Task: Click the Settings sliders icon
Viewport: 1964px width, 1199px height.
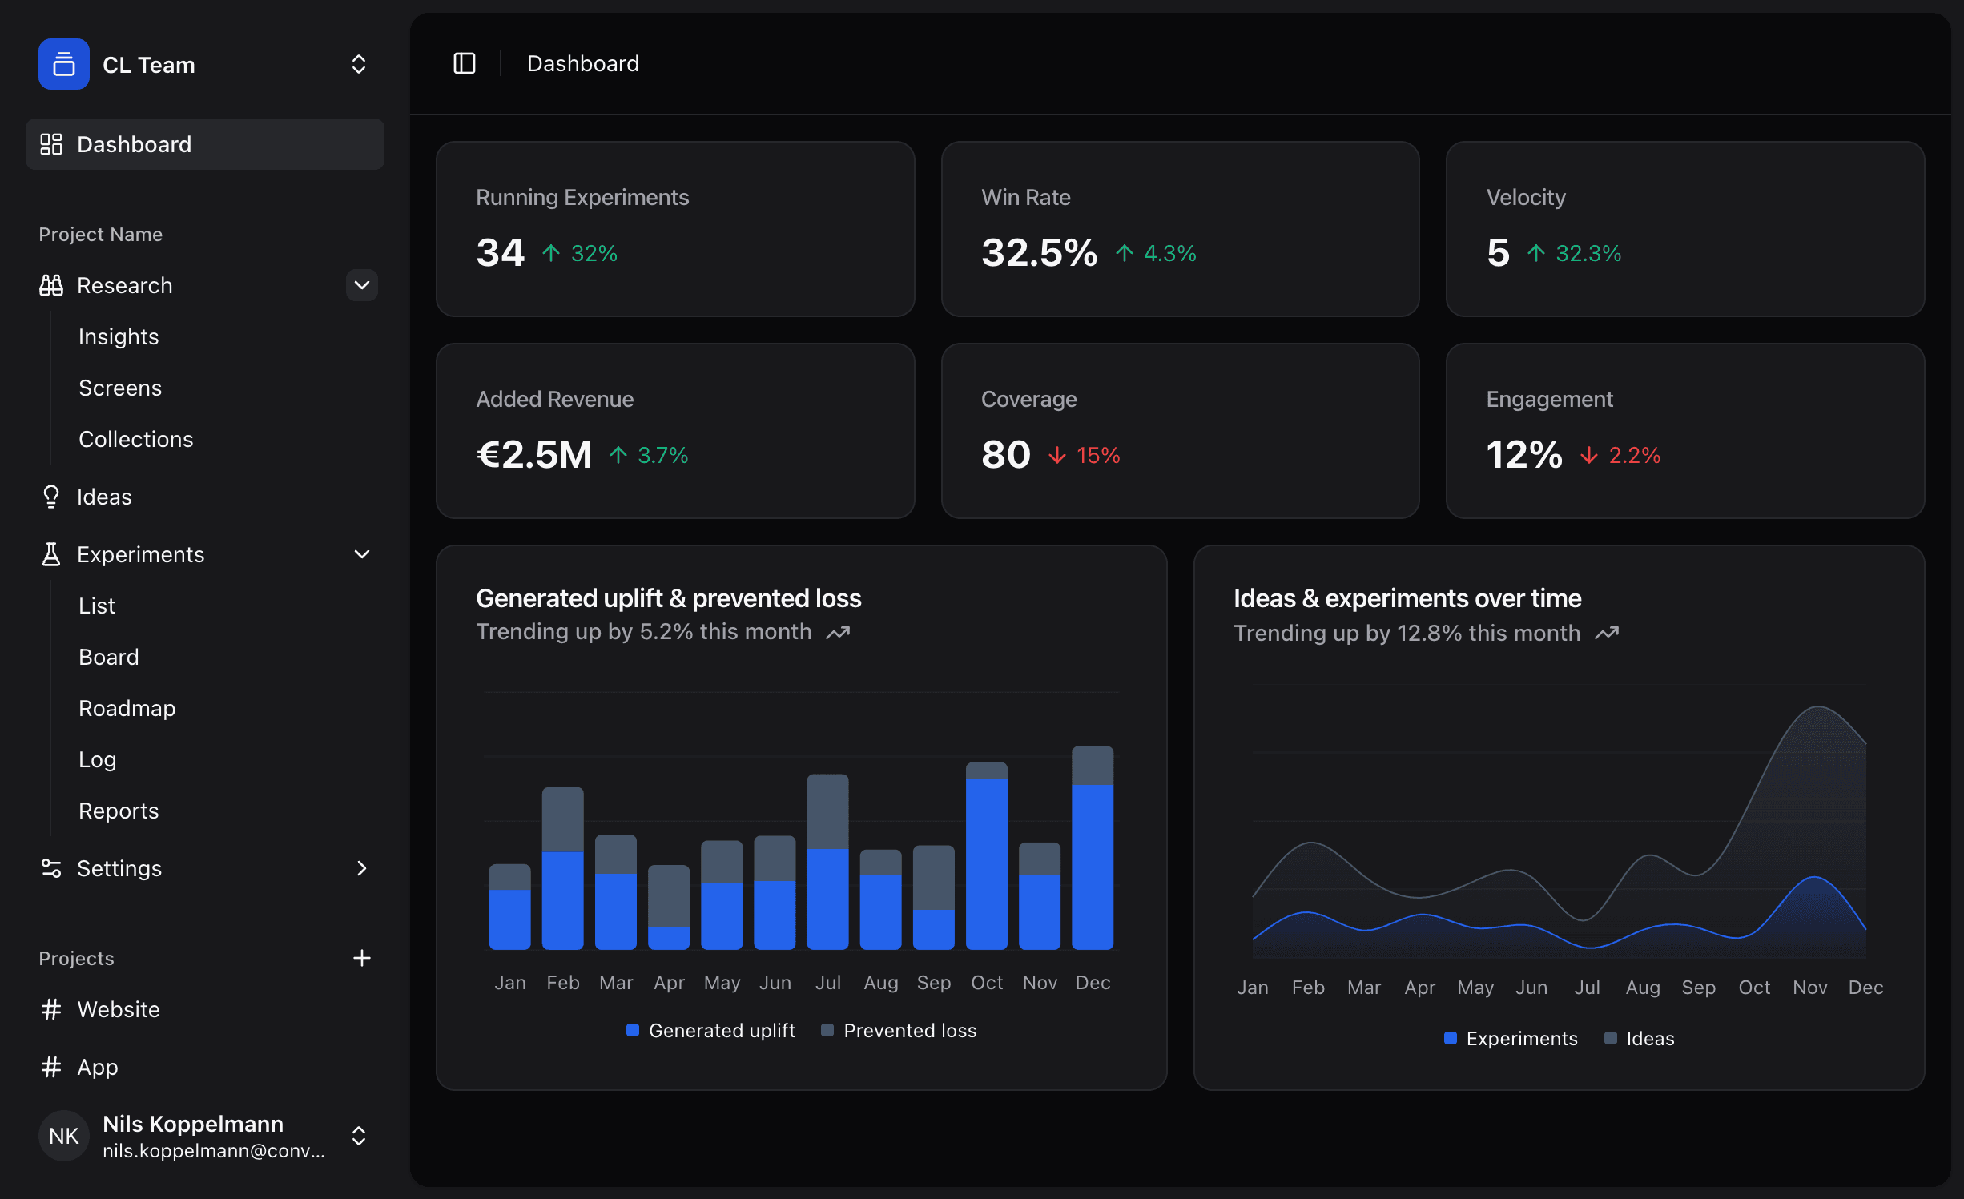Action: pos(51,868)
